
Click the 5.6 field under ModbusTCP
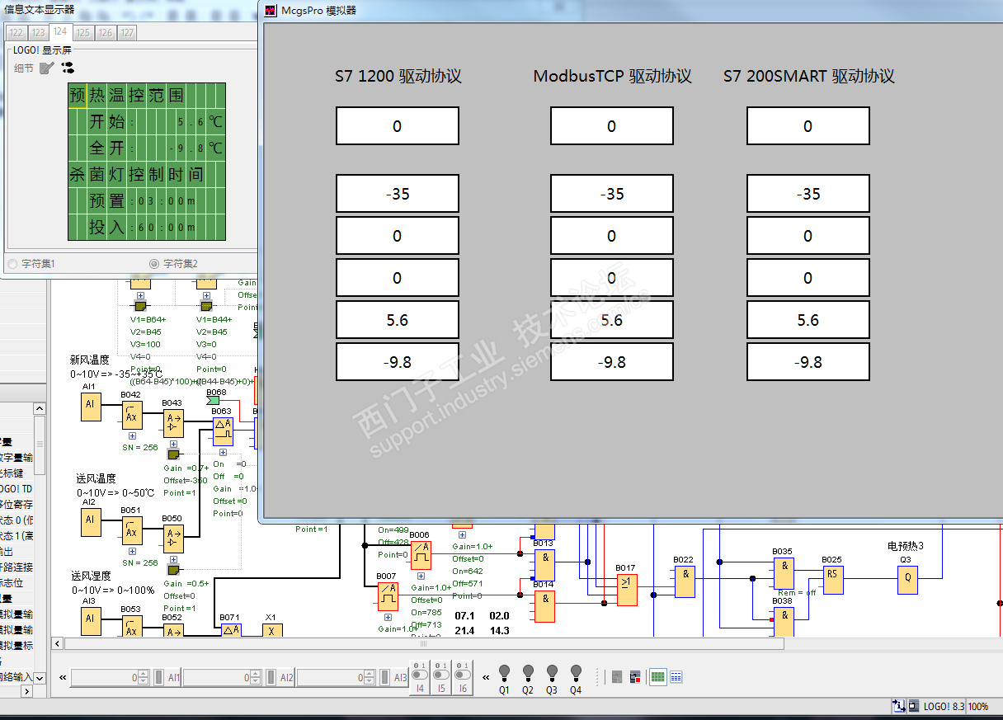tap(612, 320)
